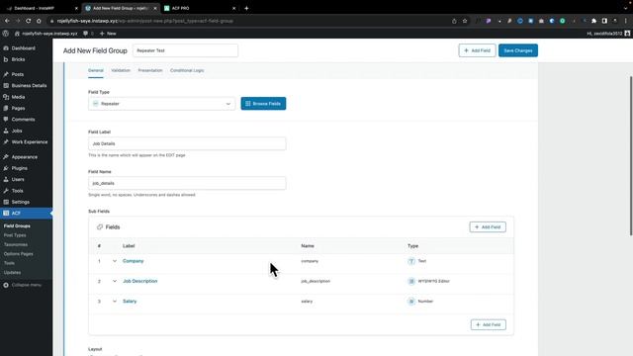Click the Work Experience pin icon

[6, 142]
